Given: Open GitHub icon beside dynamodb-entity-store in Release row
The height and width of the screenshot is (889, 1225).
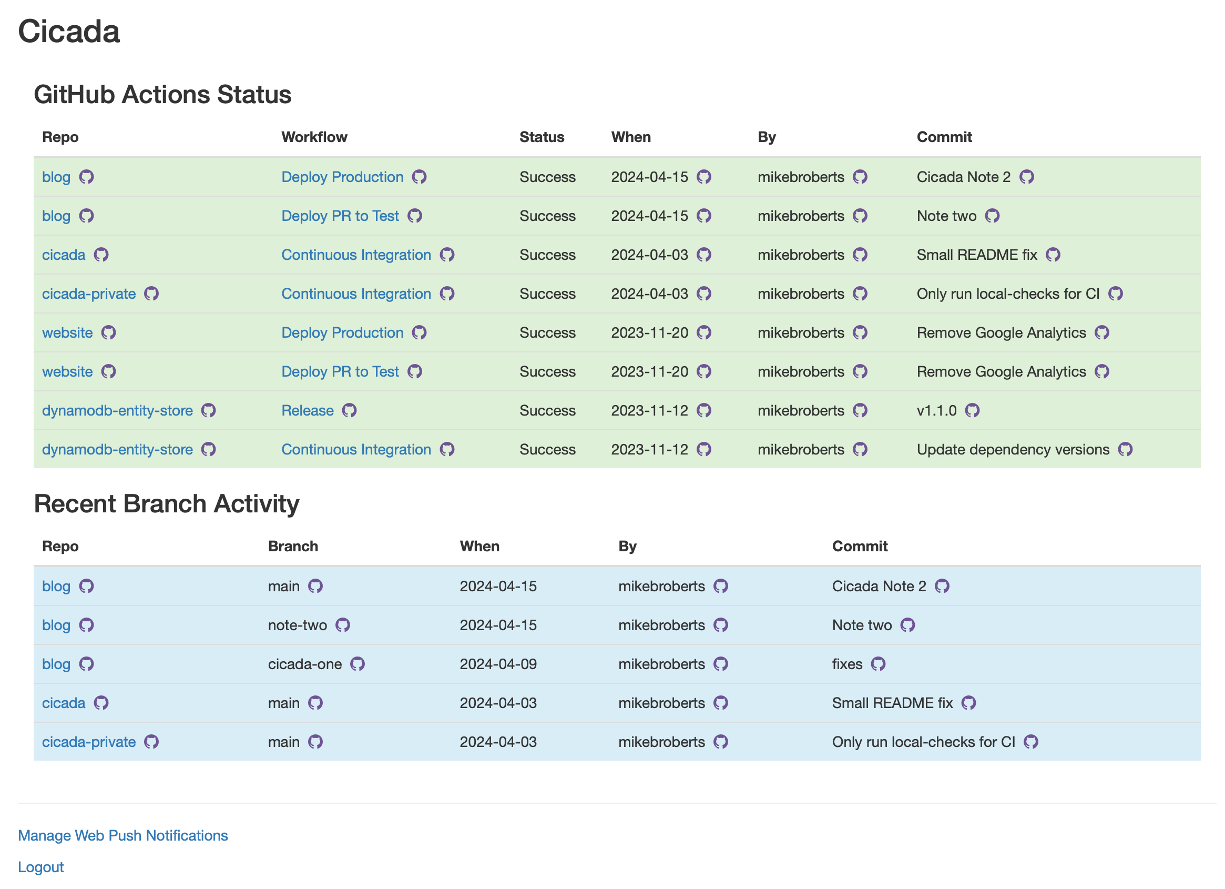Looking at the screenshot, I should click(209, 410).
